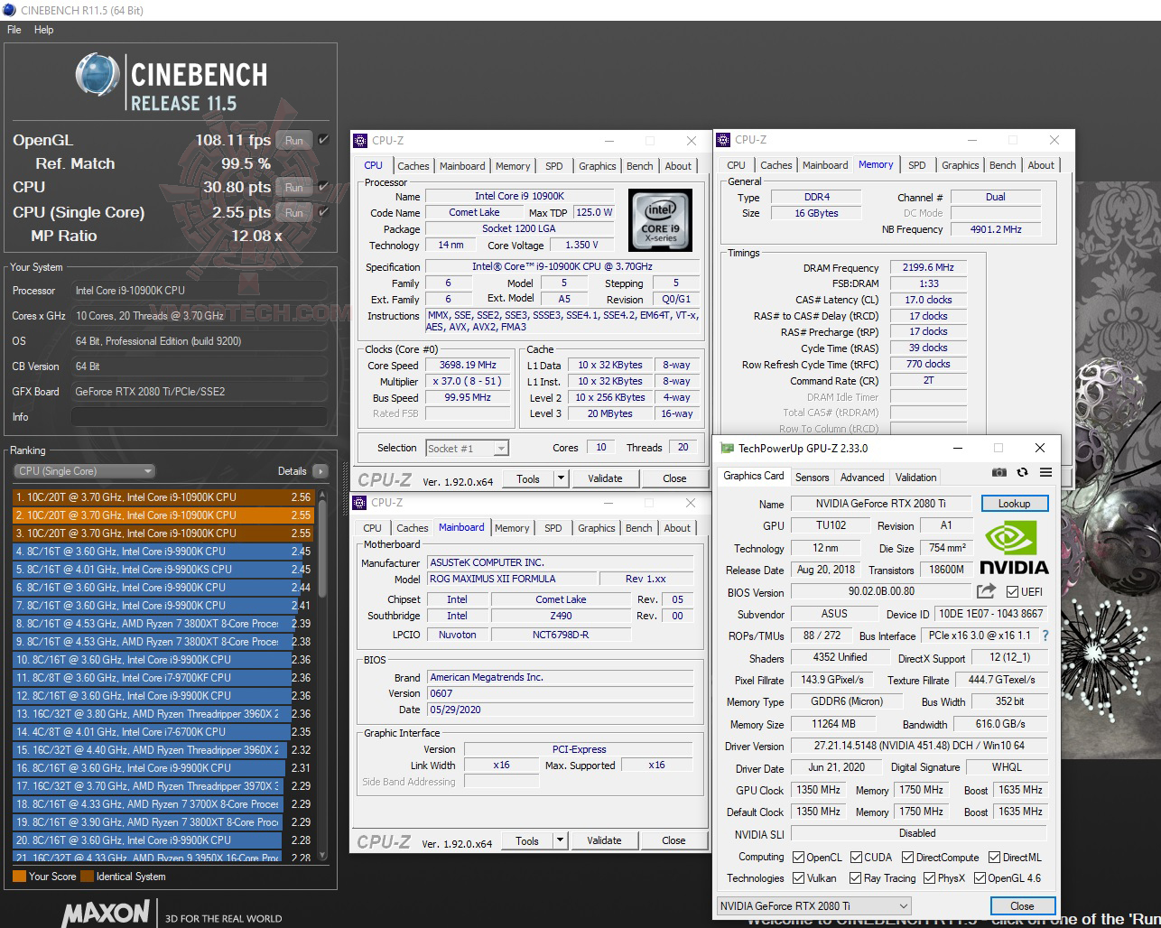Image resolution: width=1161 pixels, height=928 pixels.
Task: Click the Lookup button in GPU-Z
Action: click(x=1014, y=503)
